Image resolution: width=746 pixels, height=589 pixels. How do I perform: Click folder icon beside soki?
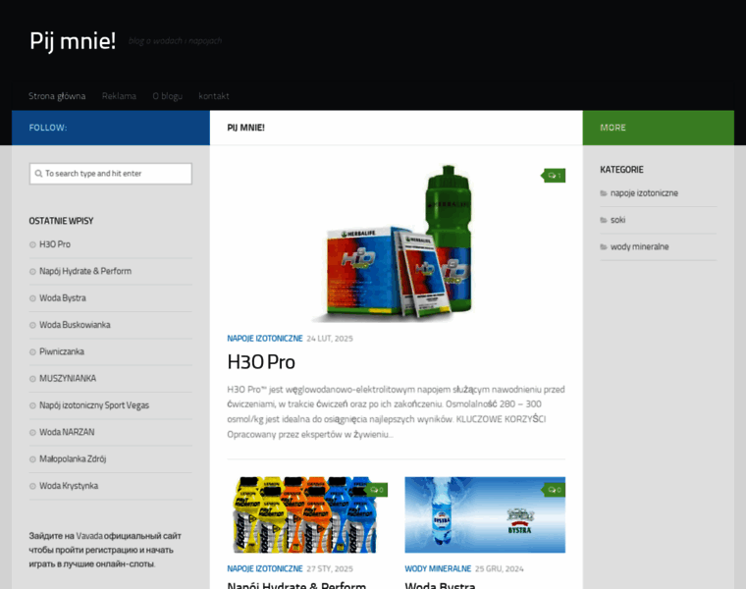pos(604,220)
